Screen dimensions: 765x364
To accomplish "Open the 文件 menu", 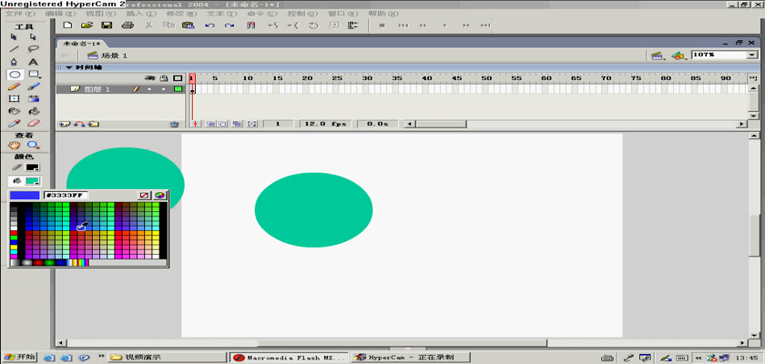I will 20,13.
